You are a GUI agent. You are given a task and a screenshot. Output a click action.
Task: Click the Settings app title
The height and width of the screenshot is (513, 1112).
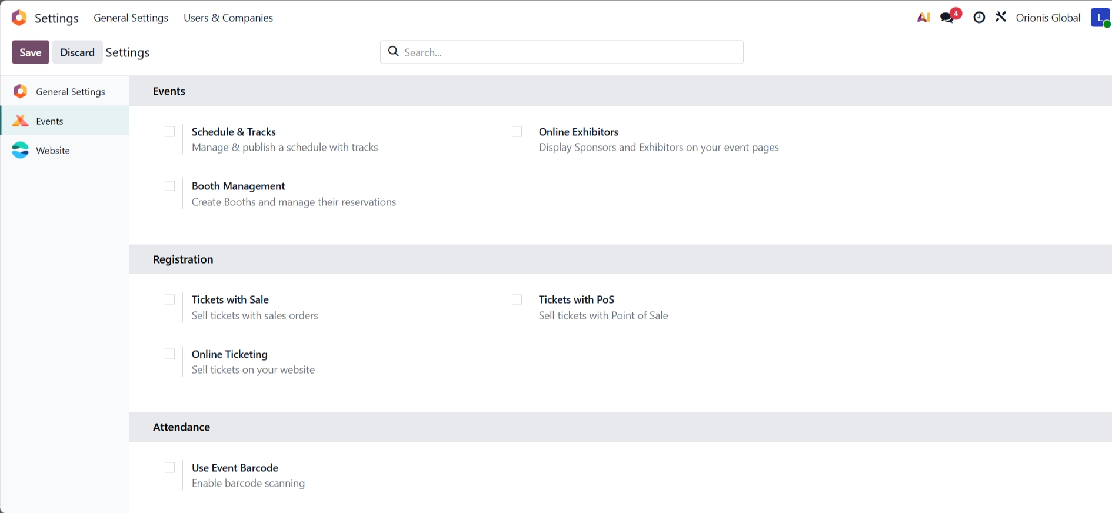click(x=56, y=18)
